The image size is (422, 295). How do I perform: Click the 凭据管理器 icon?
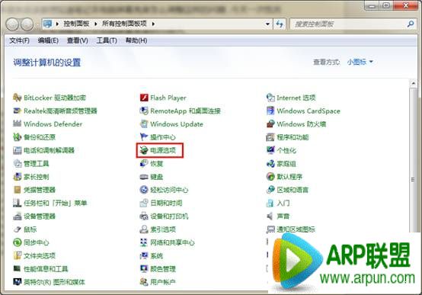pos(18,190)
